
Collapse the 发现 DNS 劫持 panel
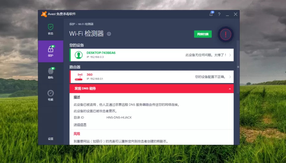(x=230, y=89)
